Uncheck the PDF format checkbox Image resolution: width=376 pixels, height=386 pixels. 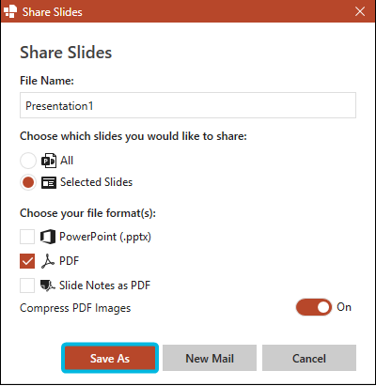[x=27, y=261]
